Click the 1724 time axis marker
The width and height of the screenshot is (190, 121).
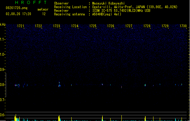click(x=75, y=26)
